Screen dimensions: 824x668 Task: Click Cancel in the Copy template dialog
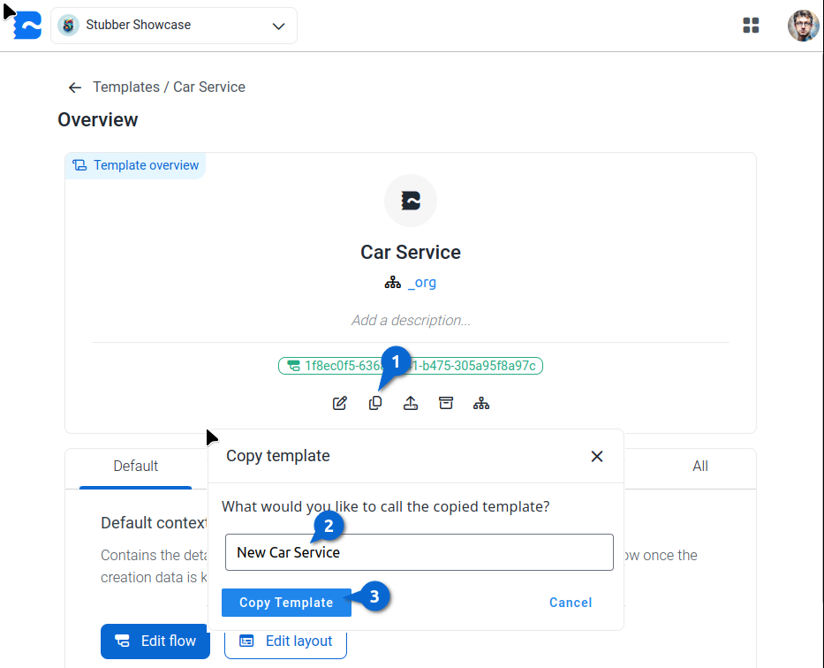[571, 603]
